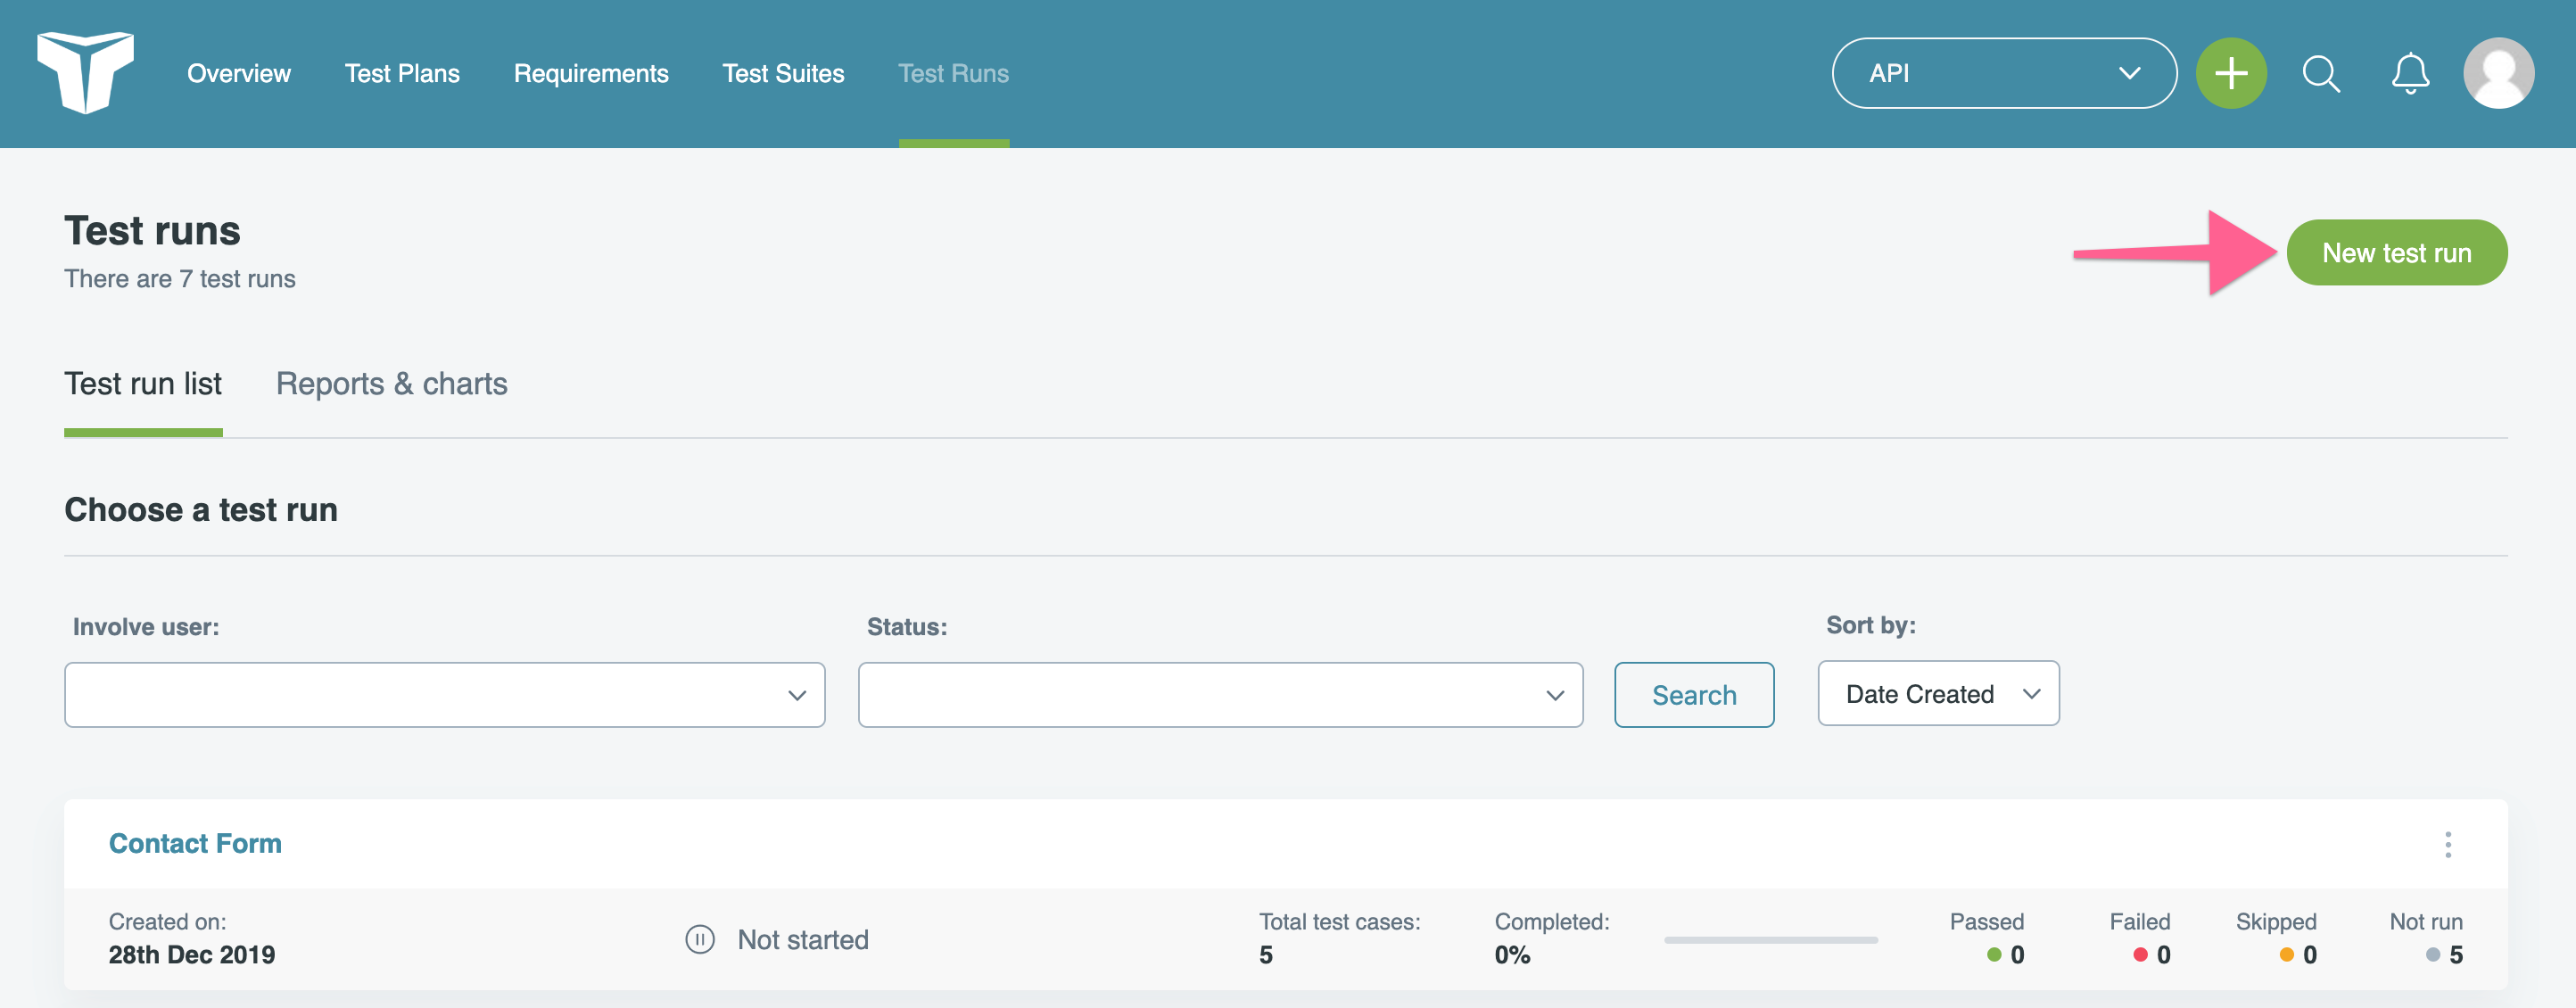Click the red Failed status dot

click(2140, 955)
